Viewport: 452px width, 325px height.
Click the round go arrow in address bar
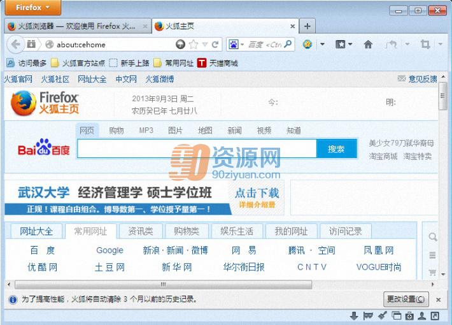(180, 44)
